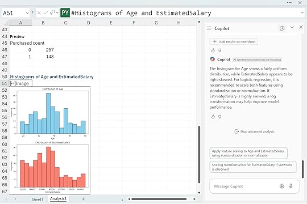Screen dimensions: 307x204
Task: Click 'Histograms of Age and EstimatedSalary' heading cell
Action: 52,76
